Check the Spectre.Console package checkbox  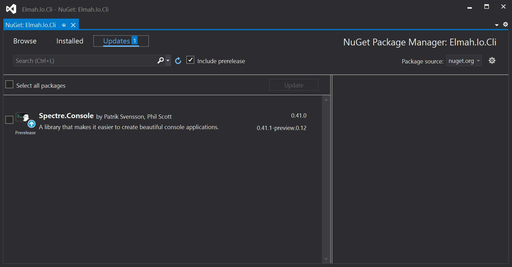(x=9, y=120)
